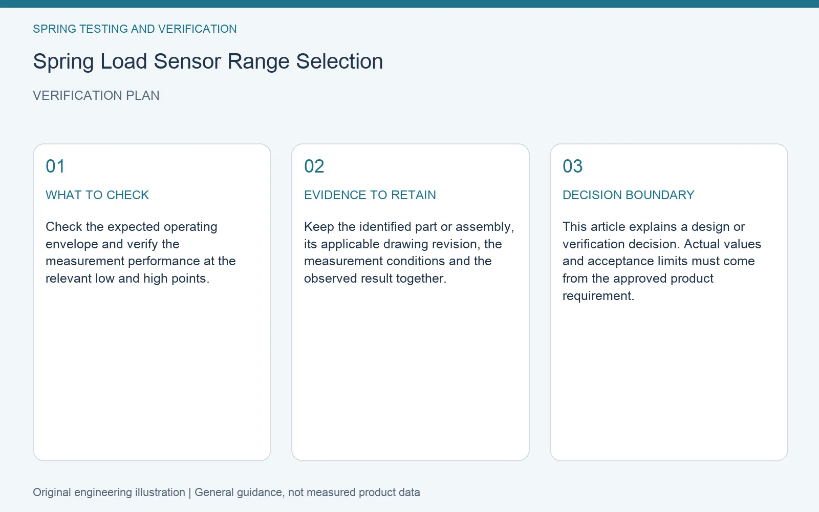This screenshot has height=512, width=819.
Task: Click the step number "02"
Action: (314, 166)
